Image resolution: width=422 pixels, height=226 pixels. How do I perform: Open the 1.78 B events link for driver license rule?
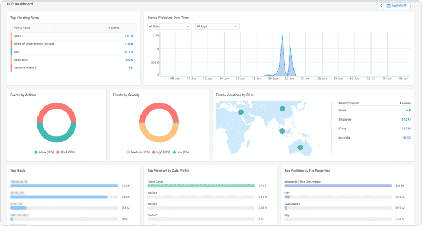[129, 44]
